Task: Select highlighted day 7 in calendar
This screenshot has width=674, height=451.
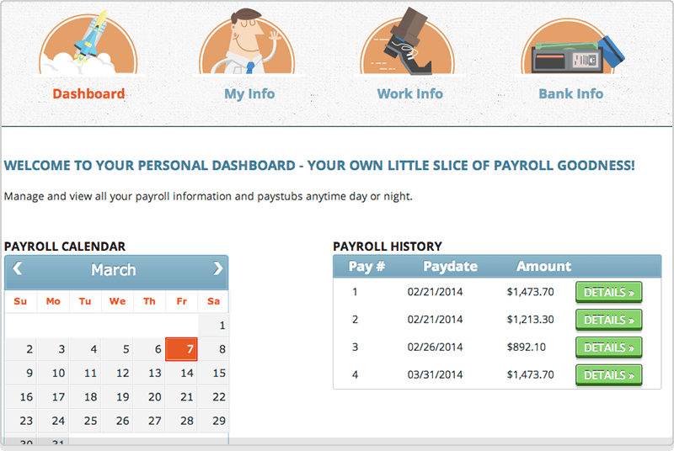Action: [x=181, y=349]
